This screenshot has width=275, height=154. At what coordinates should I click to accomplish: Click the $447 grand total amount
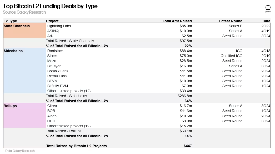188,146
